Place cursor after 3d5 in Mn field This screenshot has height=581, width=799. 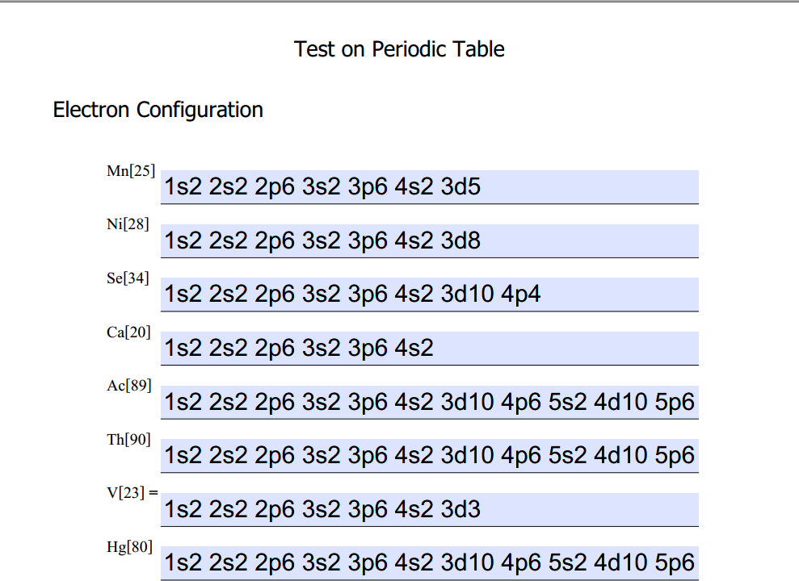(x=482, y=186)
